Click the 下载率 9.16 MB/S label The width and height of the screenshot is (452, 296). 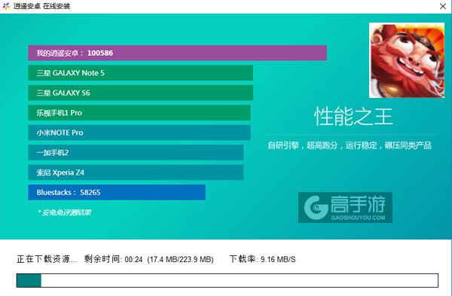(x=262, y=259)
